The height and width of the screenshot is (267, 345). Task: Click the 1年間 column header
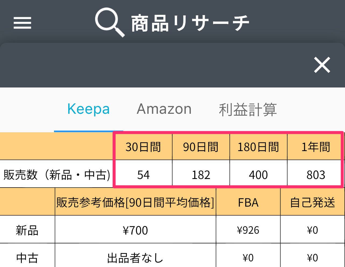pos(315,147)
